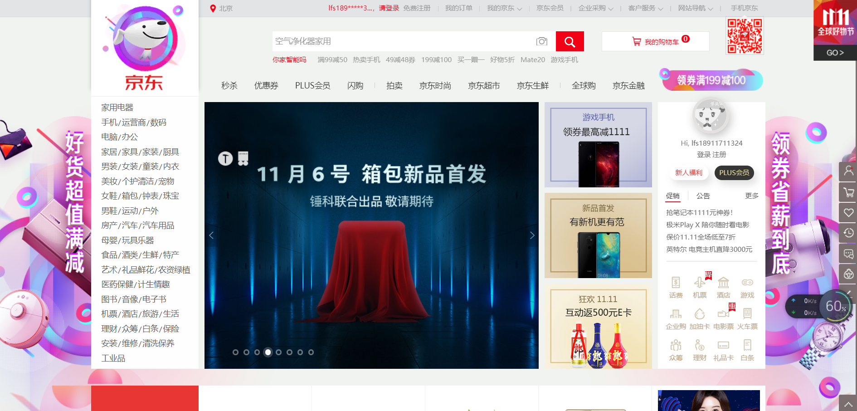The height and width of the screenshot is (411, 857).
Task: Click the 领券满199减100 coupon banner
Action: [x=711, y=80]
